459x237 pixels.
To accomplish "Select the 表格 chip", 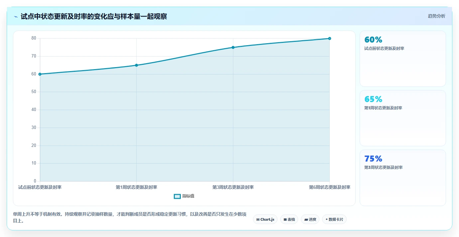I will pos(289,219).
